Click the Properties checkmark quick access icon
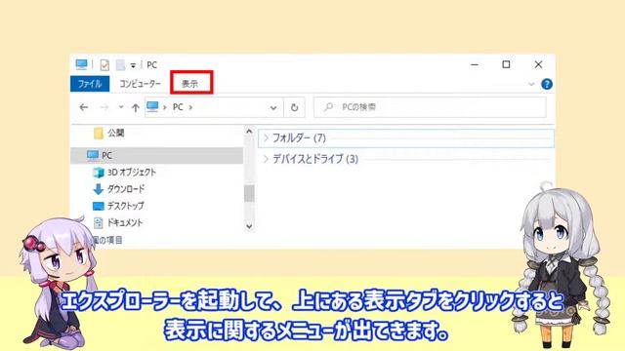The height and width of the screenshot is (351, 625). [x=104, y=64]
